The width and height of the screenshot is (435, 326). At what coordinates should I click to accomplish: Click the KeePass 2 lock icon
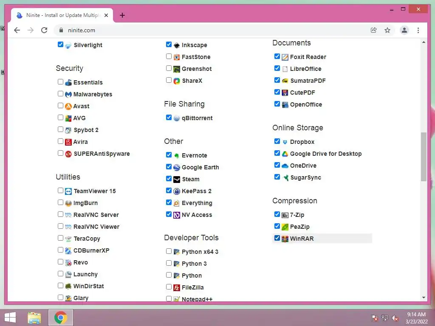(177, 191)
